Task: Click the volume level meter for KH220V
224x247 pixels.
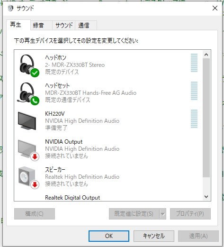Action: click(x=194, y=119)
